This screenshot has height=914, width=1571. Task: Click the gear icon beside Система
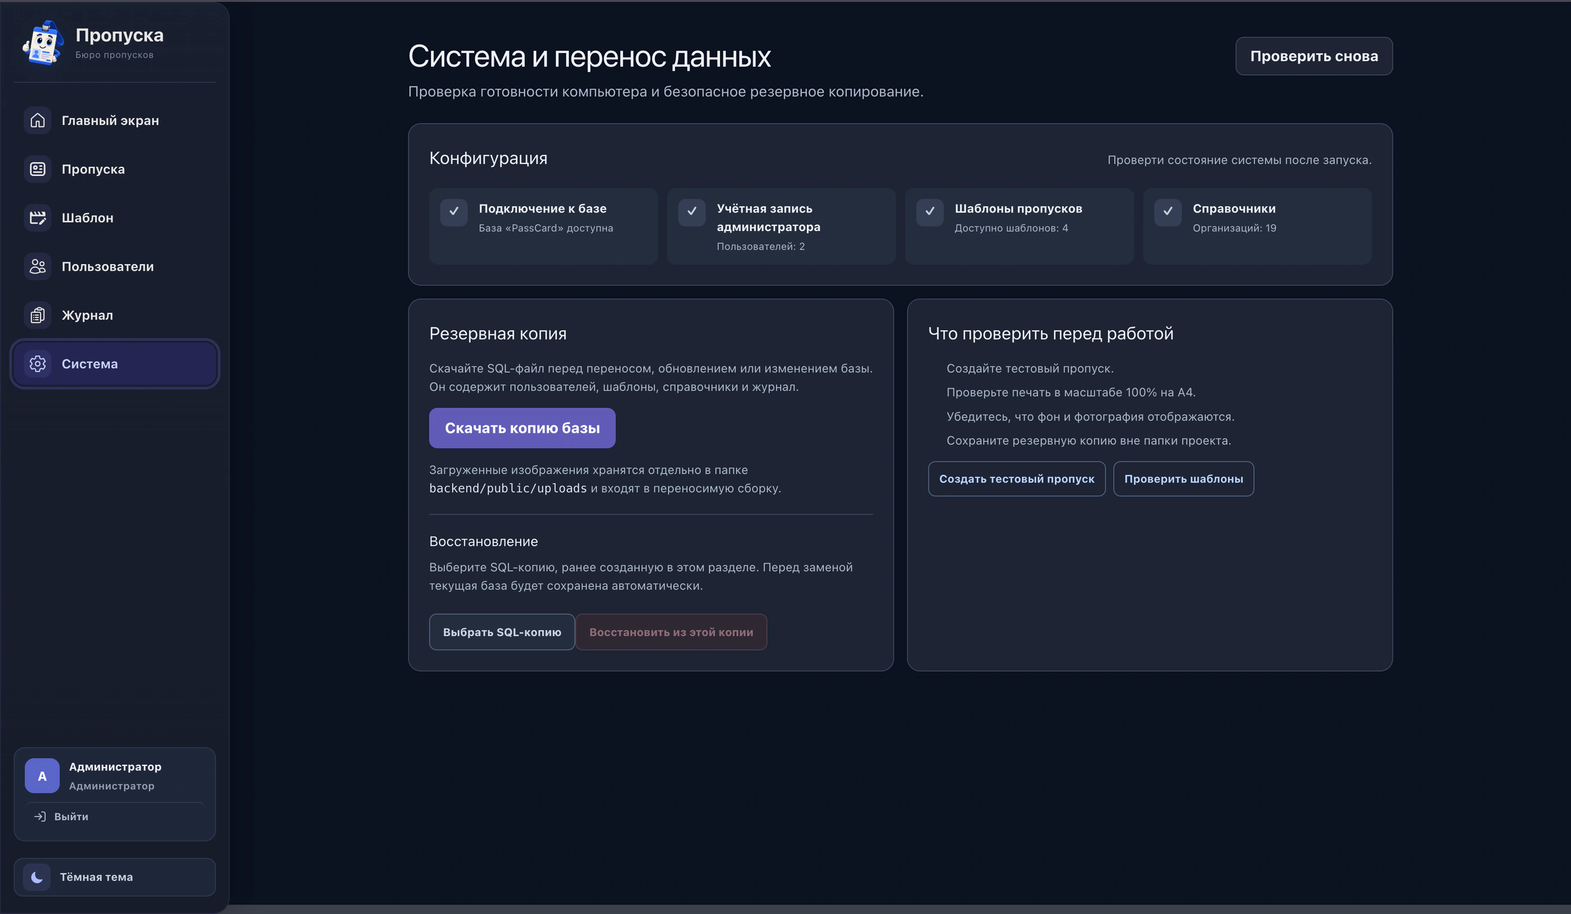pos(38,364)
